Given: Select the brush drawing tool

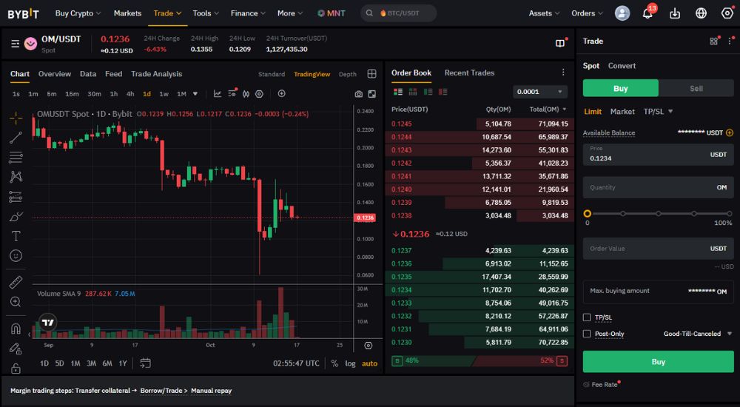Looking at the screenshot, I should point(16,216).
